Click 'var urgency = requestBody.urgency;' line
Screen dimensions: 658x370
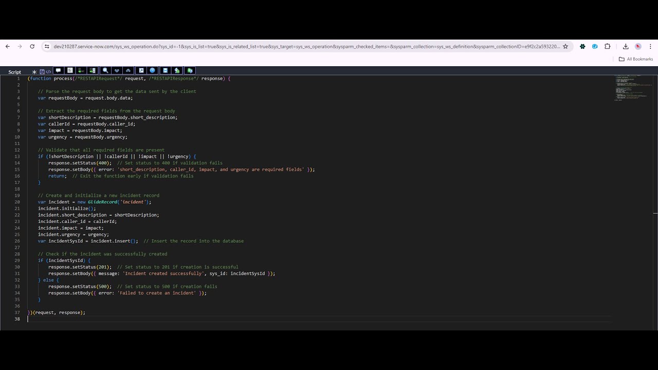tap(82, 137)
